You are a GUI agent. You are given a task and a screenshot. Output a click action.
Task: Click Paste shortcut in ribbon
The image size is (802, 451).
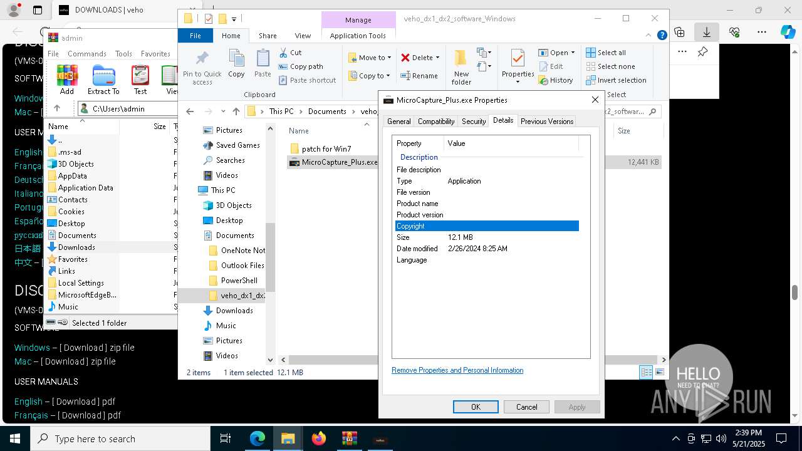pyautogui.click(x=307, y=80)
